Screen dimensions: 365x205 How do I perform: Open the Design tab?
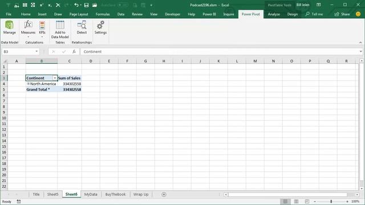click(293, 14)
